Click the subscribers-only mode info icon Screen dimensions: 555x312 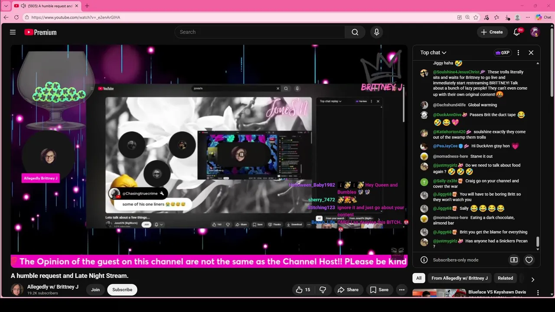click(424, 260)
